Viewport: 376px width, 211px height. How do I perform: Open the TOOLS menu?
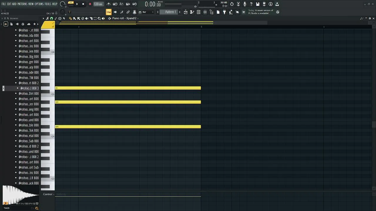[48, 4]
